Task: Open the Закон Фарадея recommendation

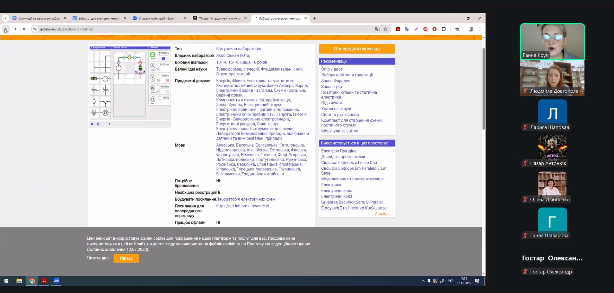Action: (x=336, y=81)
